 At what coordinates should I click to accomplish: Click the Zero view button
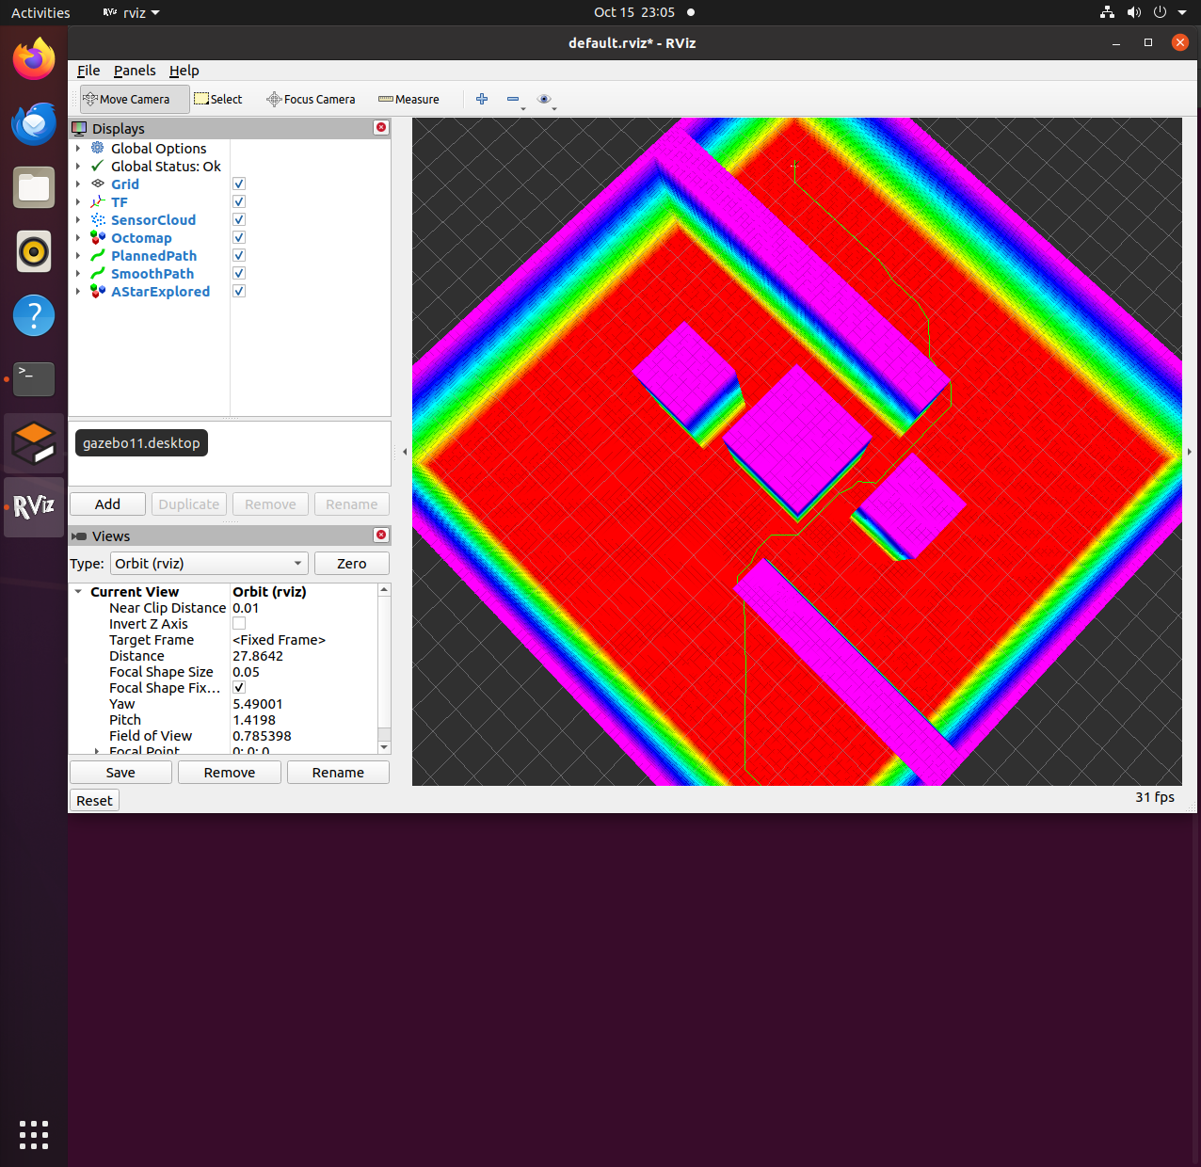[x=351, y=564]
